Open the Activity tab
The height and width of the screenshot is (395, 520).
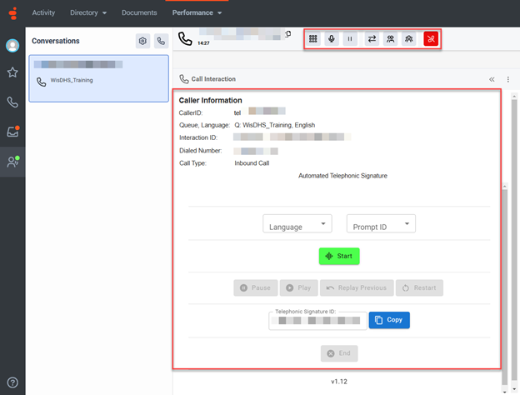[x=43, y=13]
